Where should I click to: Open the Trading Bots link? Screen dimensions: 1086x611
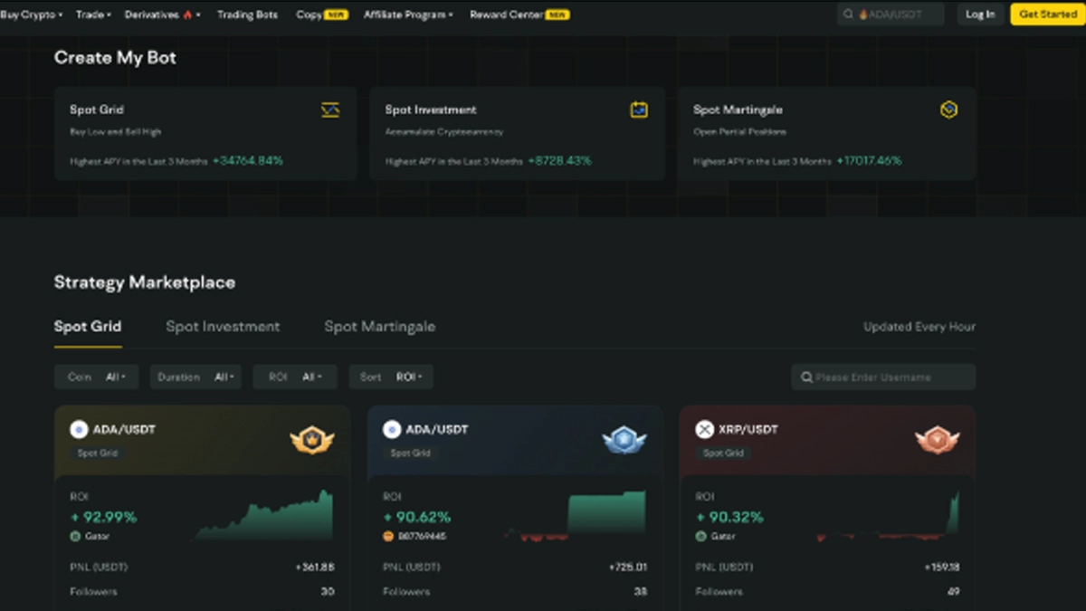(x=247, y=14)
